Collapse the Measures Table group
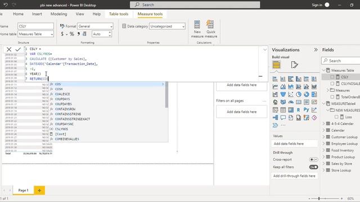The height and width of the screenshot is (202, 360). click(324, 70)
